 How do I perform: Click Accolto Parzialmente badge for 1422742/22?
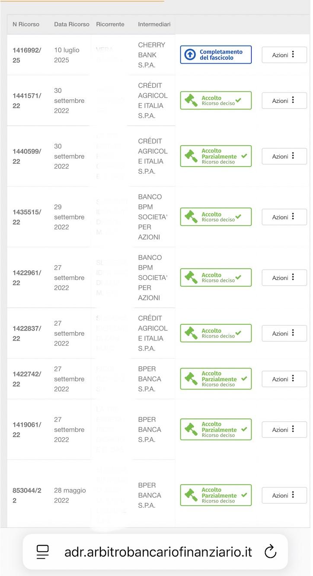216,379
